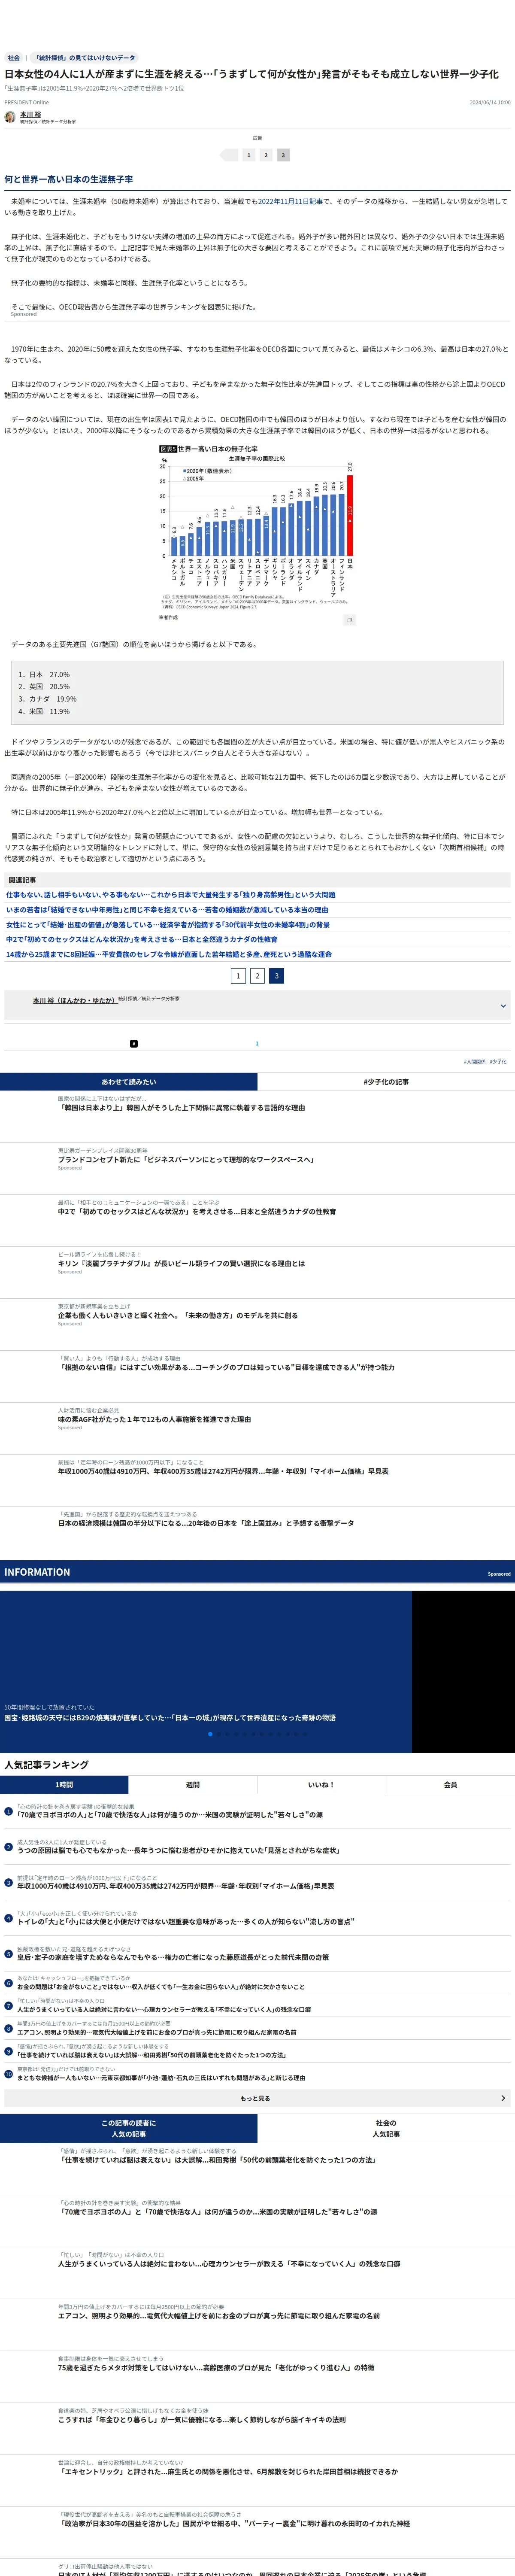Image resolution: width=515 pixels, height=2576 pixels.
Task: Select the いいね！ ranking tab
Action: (321, 1785)
